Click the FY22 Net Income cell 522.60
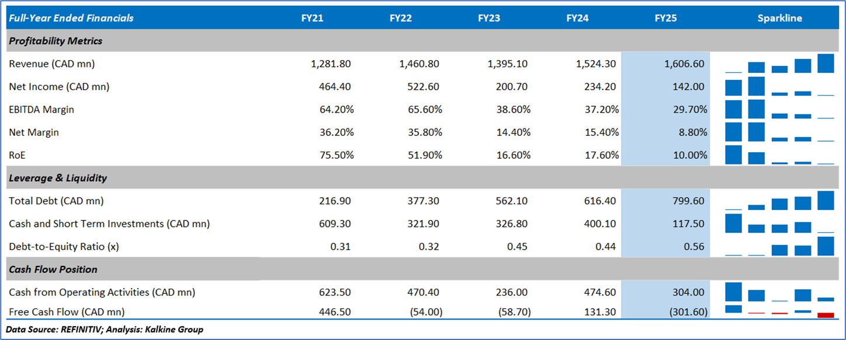This screenshot has height=340, width=846. pyautogui.click(x=424, y=87)
